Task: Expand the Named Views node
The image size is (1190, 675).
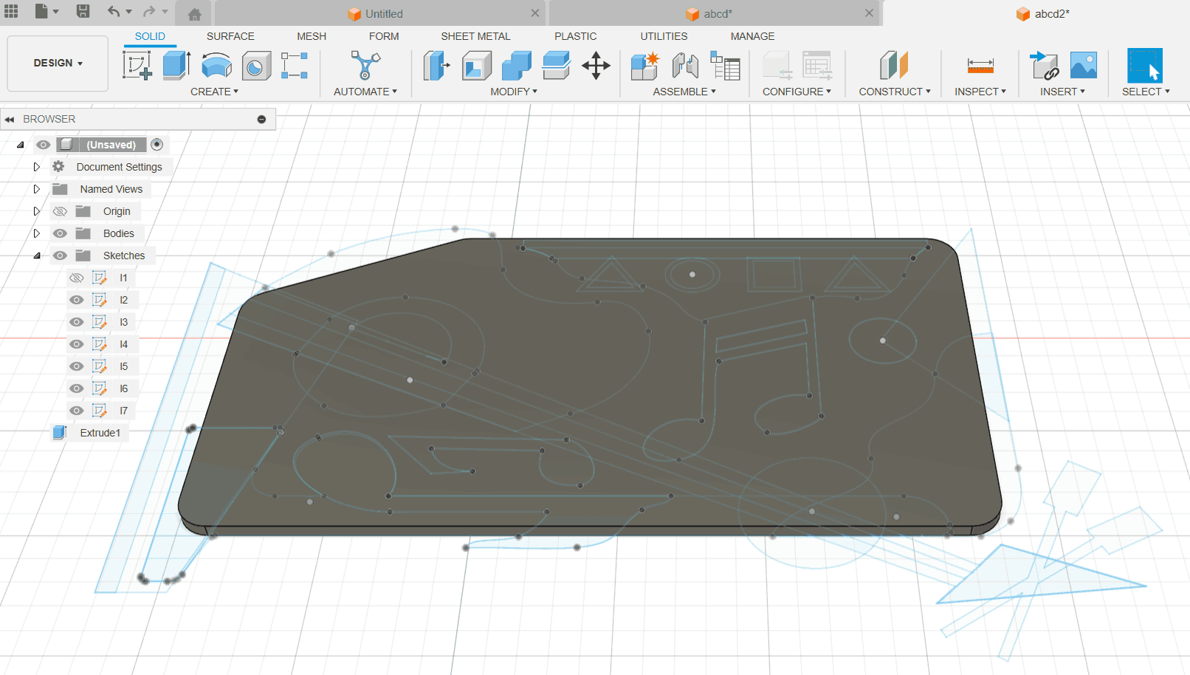Action: [36, 189]
